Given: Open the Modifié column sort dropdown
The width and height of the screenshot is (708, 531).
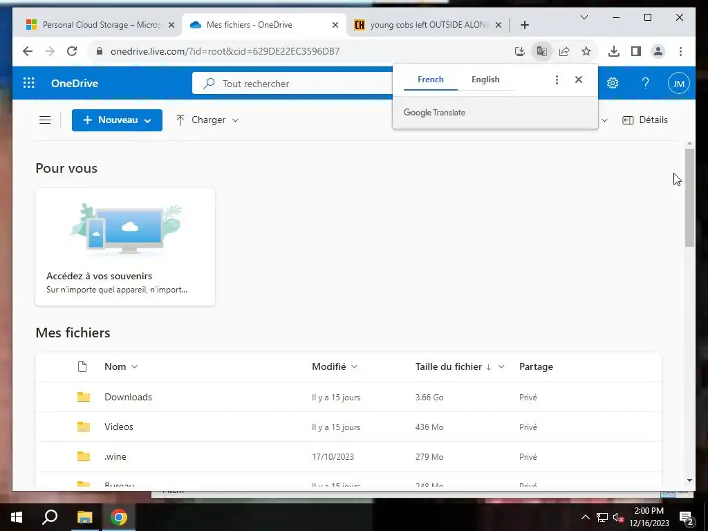Looking at the screenshot, I should pyautogui.click(x=354, y=366).
